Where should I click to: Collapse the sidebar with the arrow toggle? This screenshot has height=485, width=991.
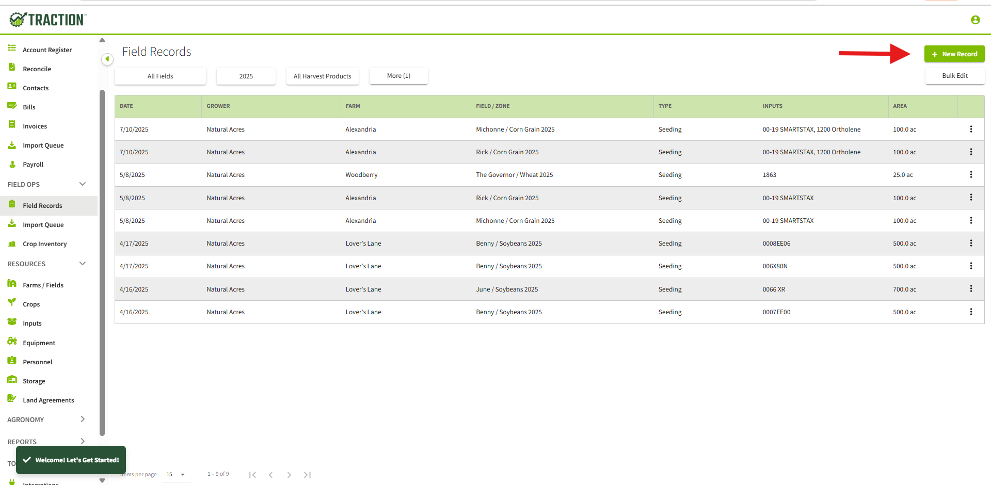click(x=107, y=59)
